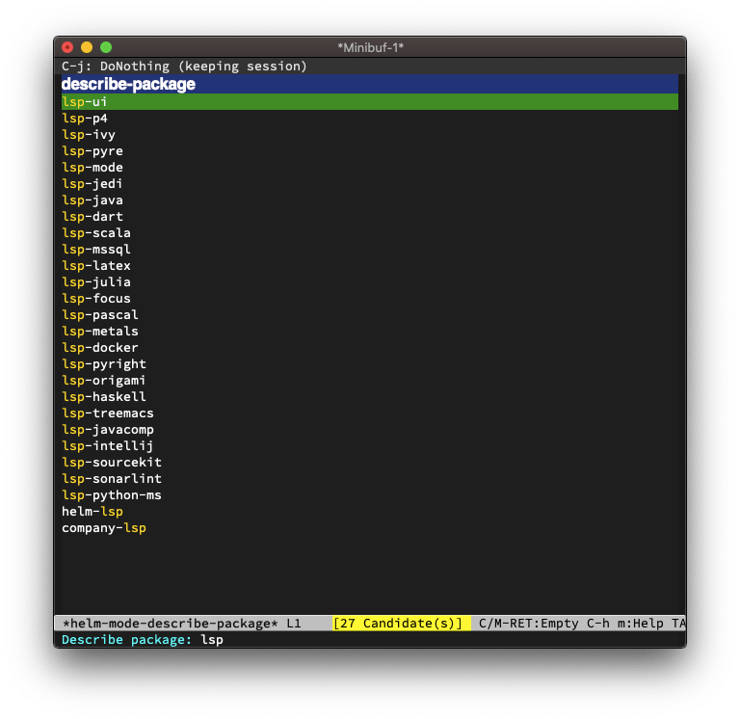The width and height of the screenshot is (740, 719).
Task: Maximize window with the green button
Action: coord(106,47)
